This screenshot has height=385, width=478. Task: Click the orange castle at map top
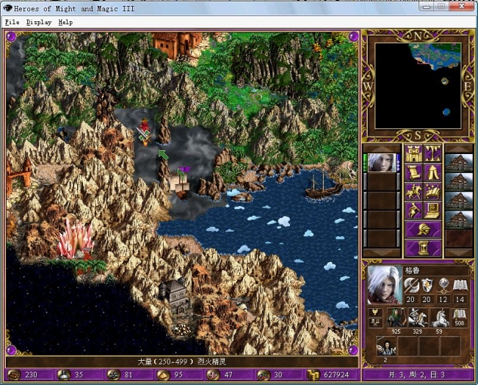coord(177,44)
